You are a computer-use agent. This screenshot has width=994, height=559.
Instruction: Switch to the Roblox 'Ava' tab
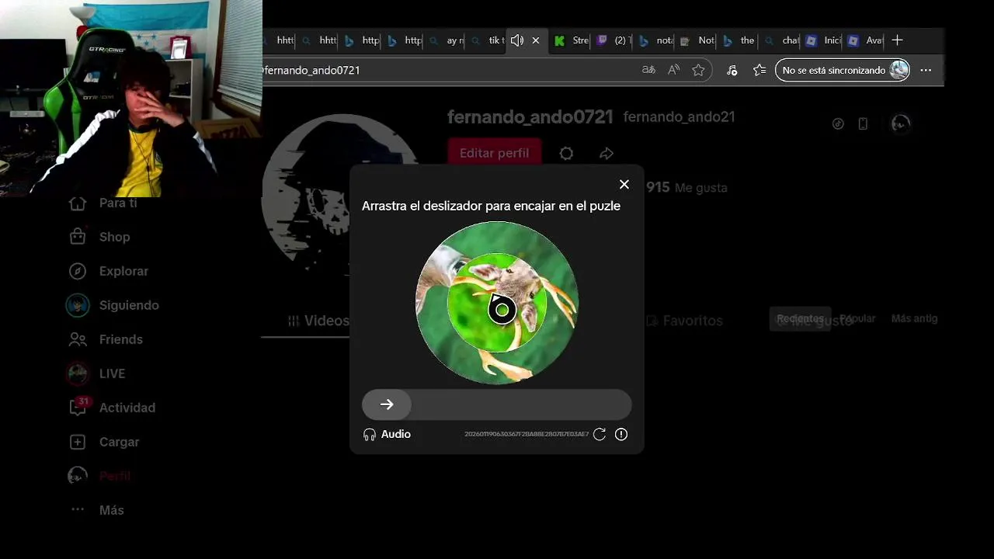(x=865, y=40)
